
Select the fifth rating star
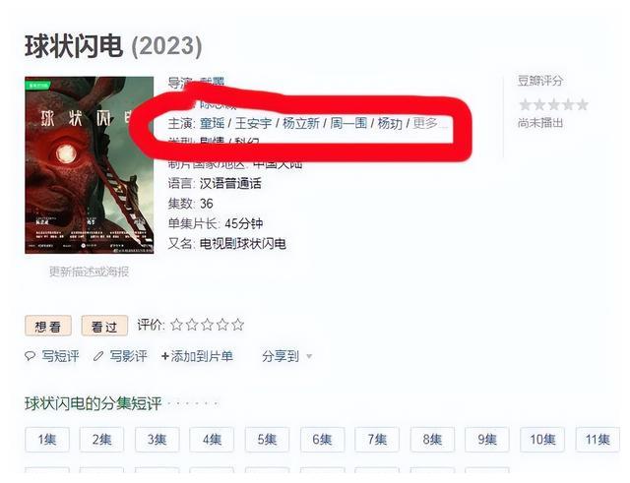pyautogui.click(x=237, y=325)
